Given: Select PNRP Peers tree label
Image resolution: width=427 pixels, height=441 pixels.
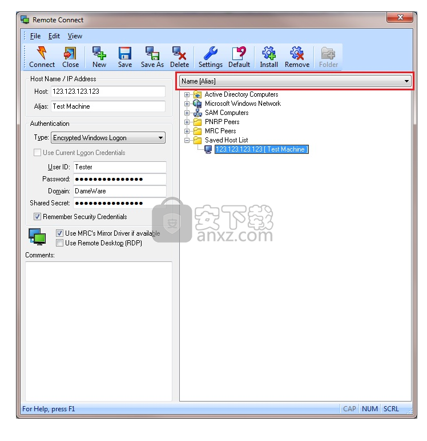Looking at the screenshot, I should pyautogui.click(x=222, y=122).
